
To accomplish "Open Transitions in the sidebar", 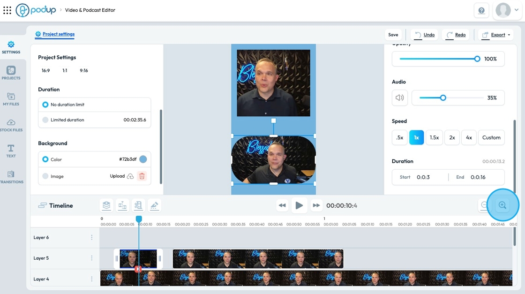I will coord(11,177).
